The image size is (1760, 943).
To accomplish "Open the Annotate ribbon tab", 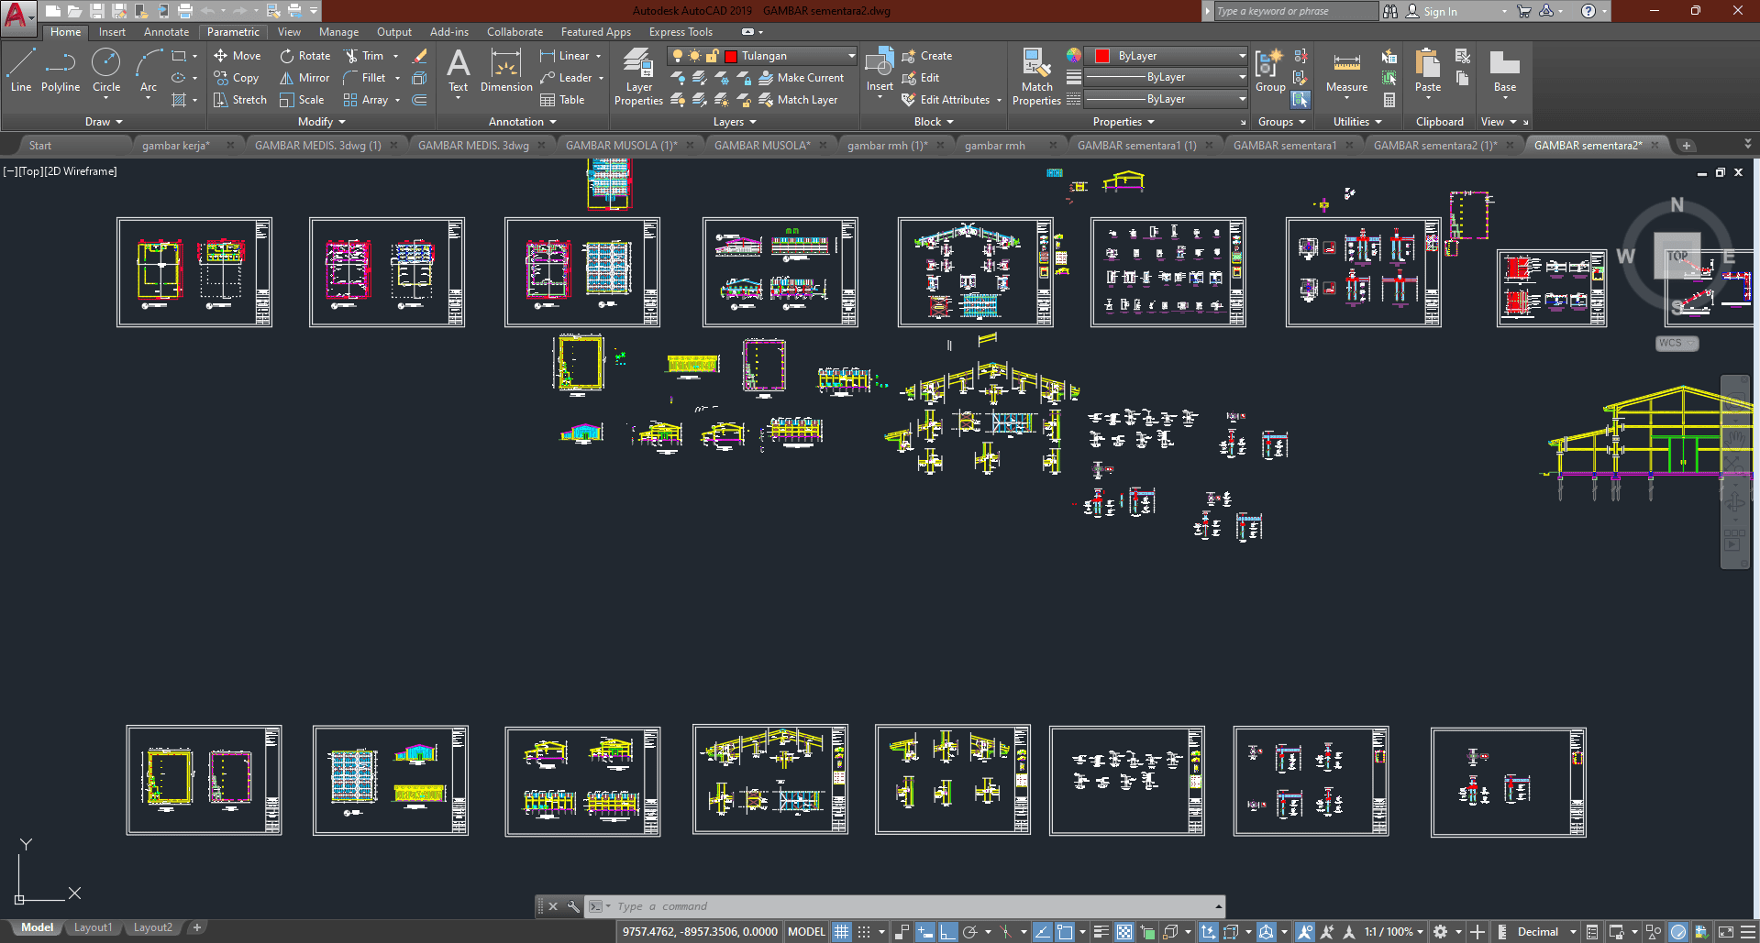I will (166, 32).
